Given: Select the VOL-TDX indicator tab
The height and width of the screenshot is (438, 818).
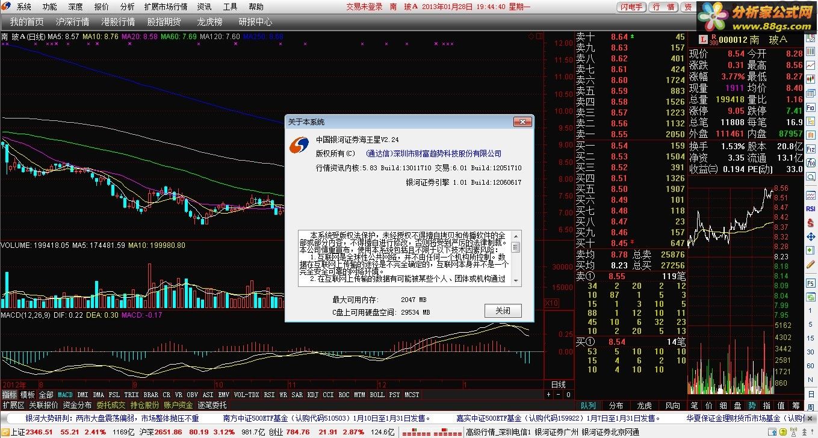Looking at the screenshot, I should click(x=246, y=395).
